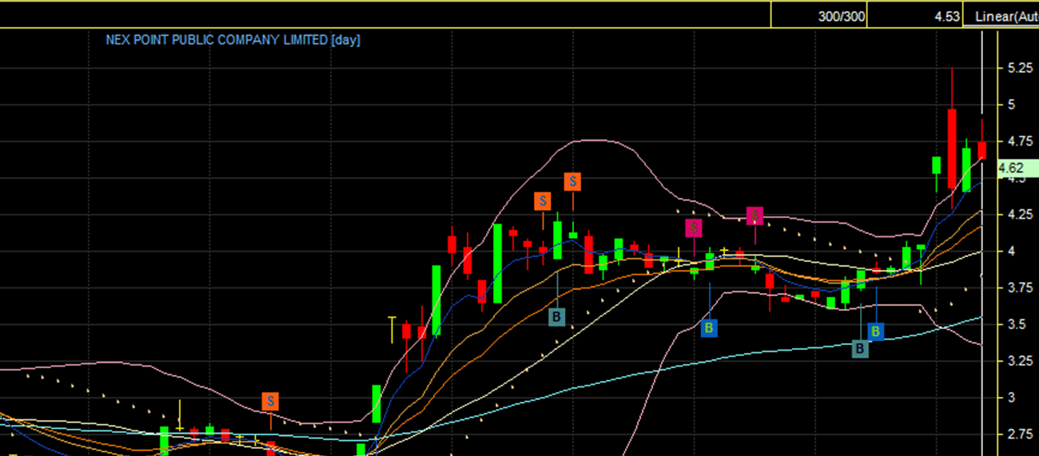Click the highlighted 4.62 current price tag

(x=1017, y=168)
